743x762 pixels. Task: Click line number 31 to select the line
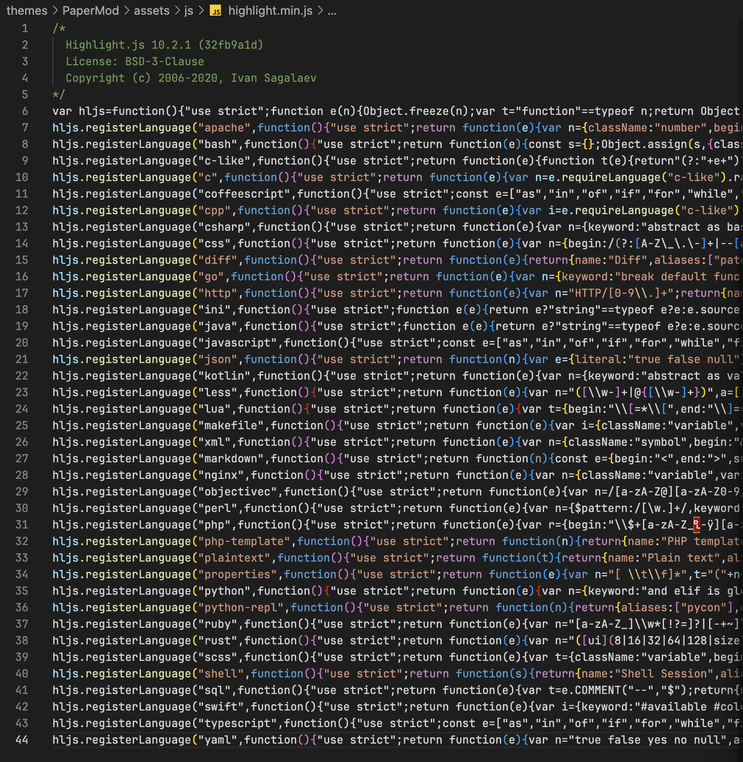pyautogui.click(x=22, y=524)
